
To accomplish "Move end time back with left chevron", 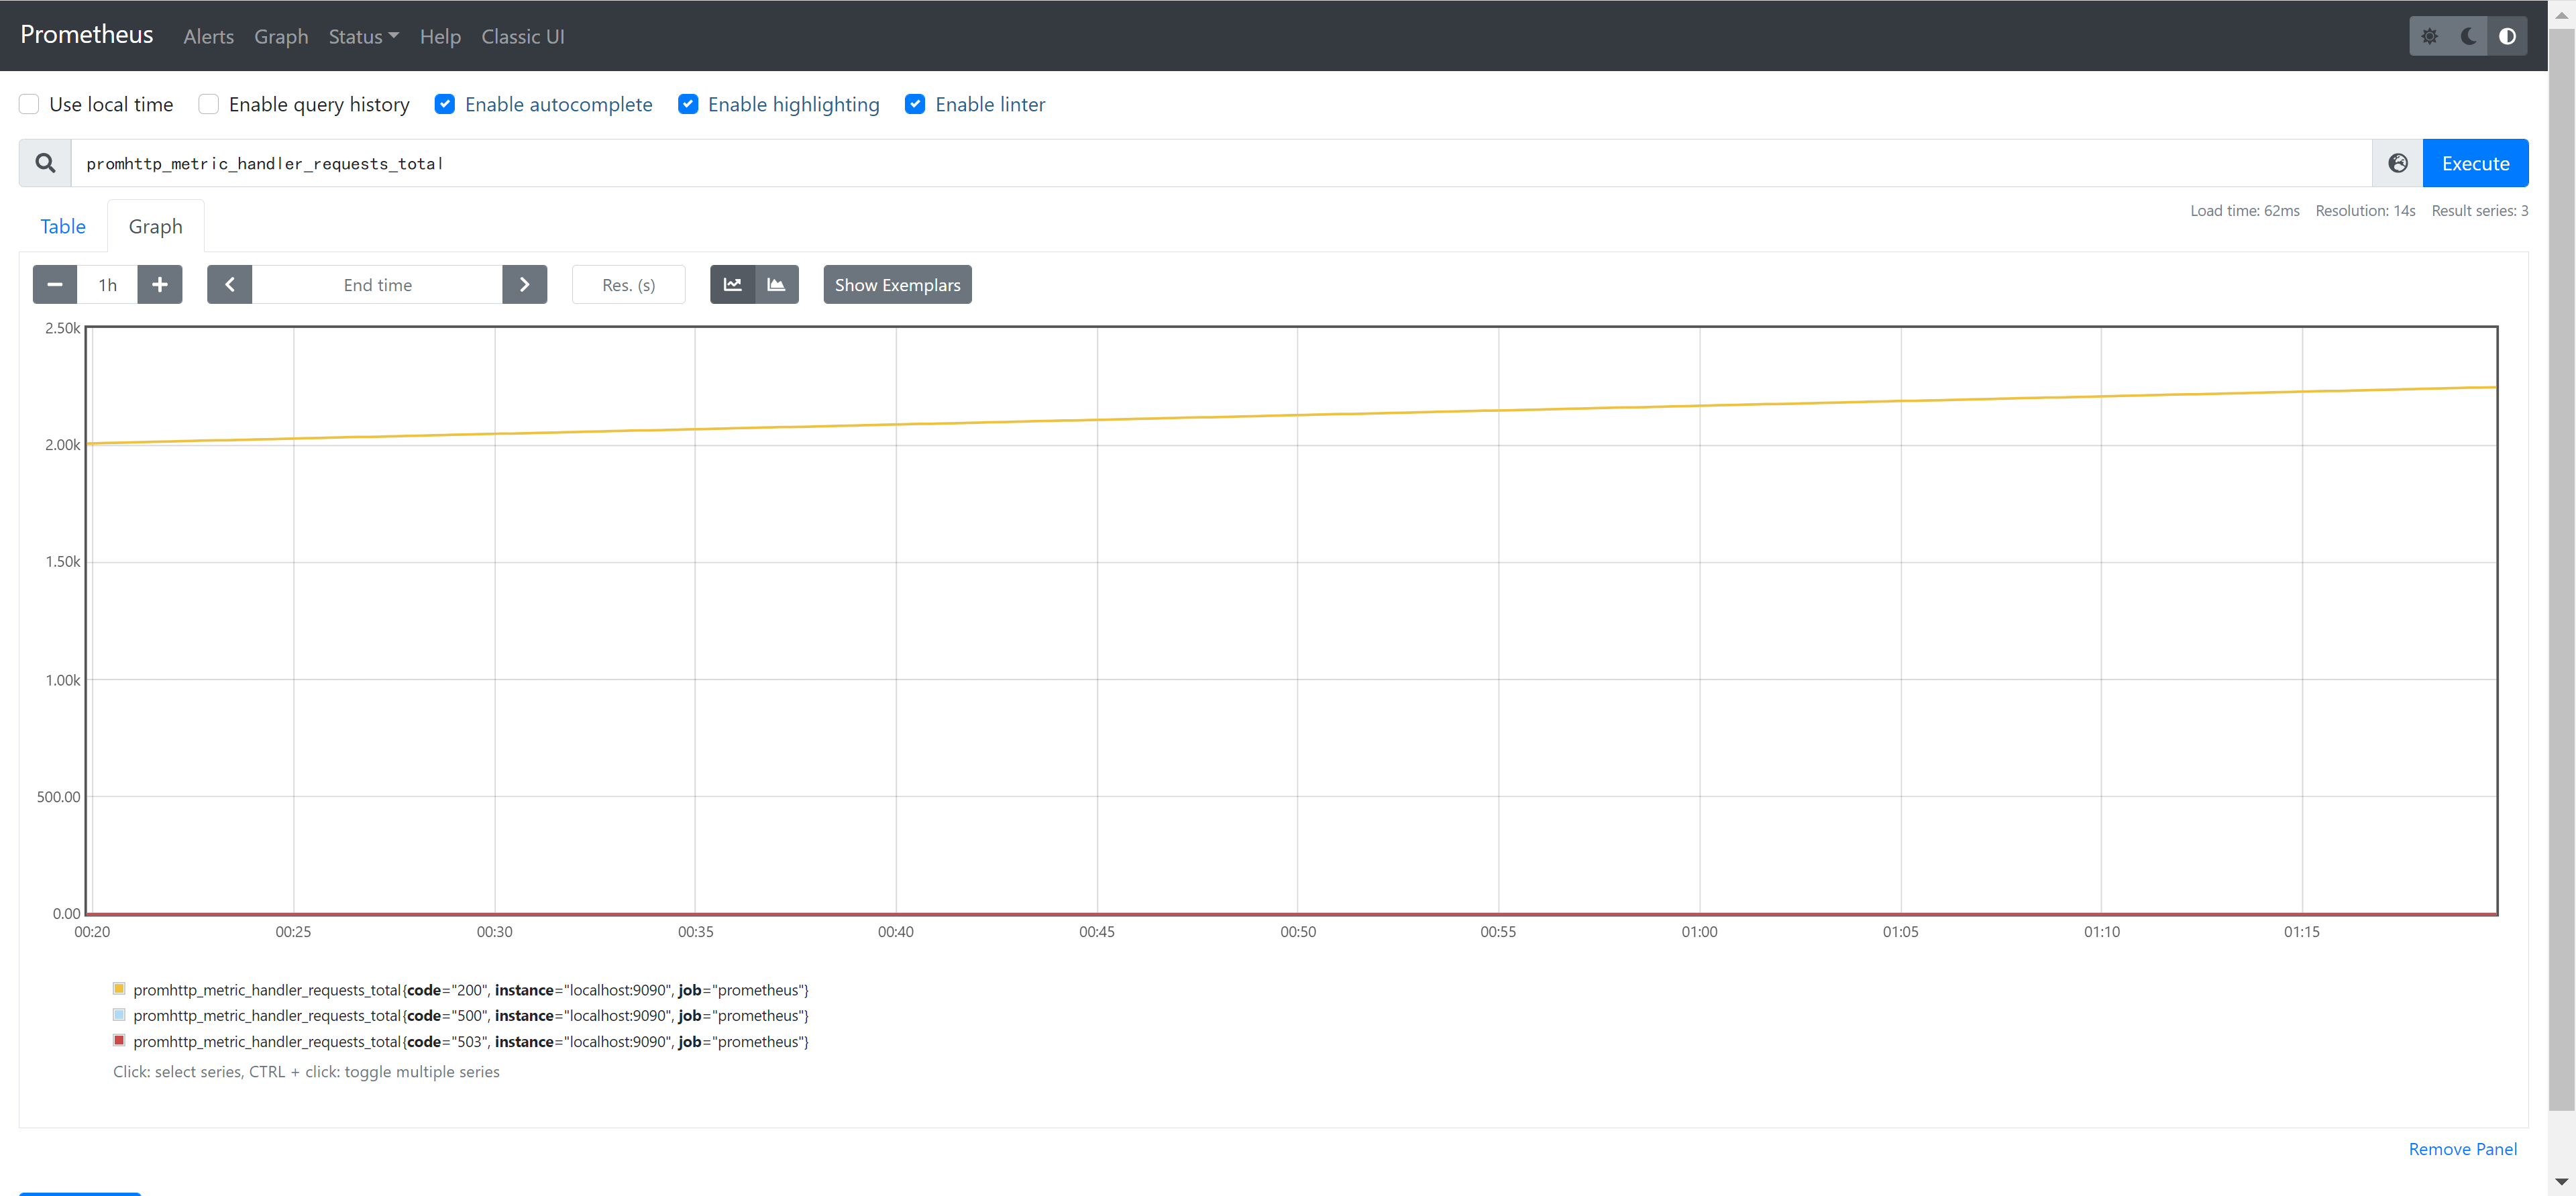I will pyautogui.click(x=230, y=285).
